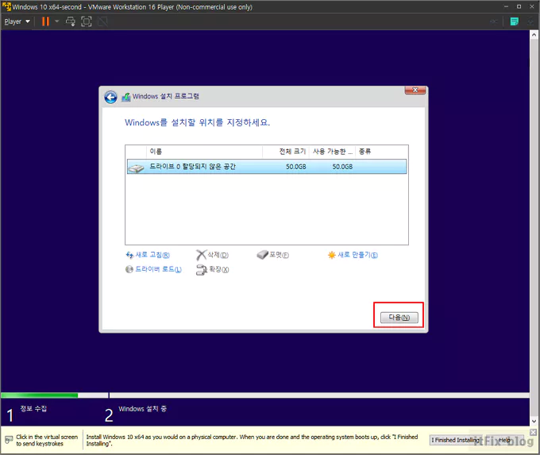Click the 다음(N) next button
Screen dimensions: 540x455
coord(399,317)
